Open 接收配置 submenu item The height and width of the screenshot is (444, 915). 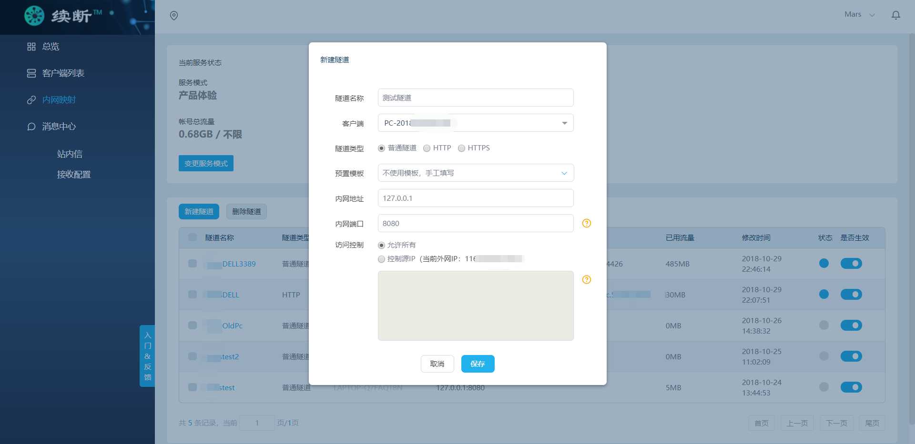click(x=74, y=174)
